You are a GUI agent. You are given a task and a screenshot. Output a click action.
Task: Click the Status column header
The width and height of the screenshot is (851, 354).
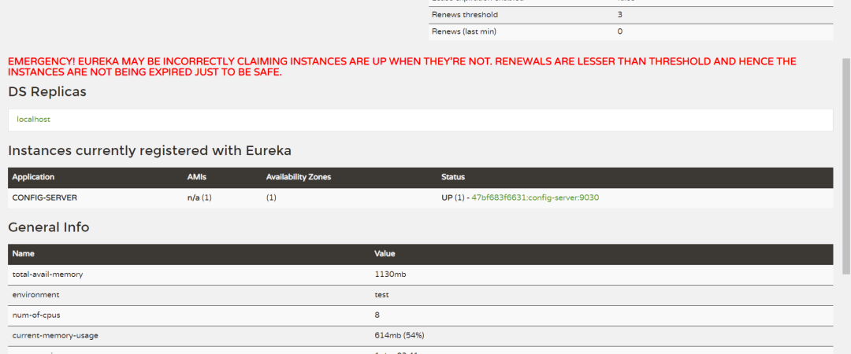[453, 177]
